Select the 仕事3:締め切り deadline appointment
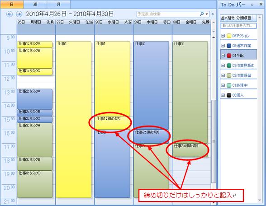This screenshot has width=266, height=206. [x=190, y=150]
